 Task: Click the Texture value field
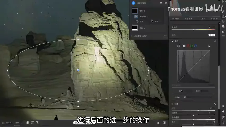coord(212,108)
